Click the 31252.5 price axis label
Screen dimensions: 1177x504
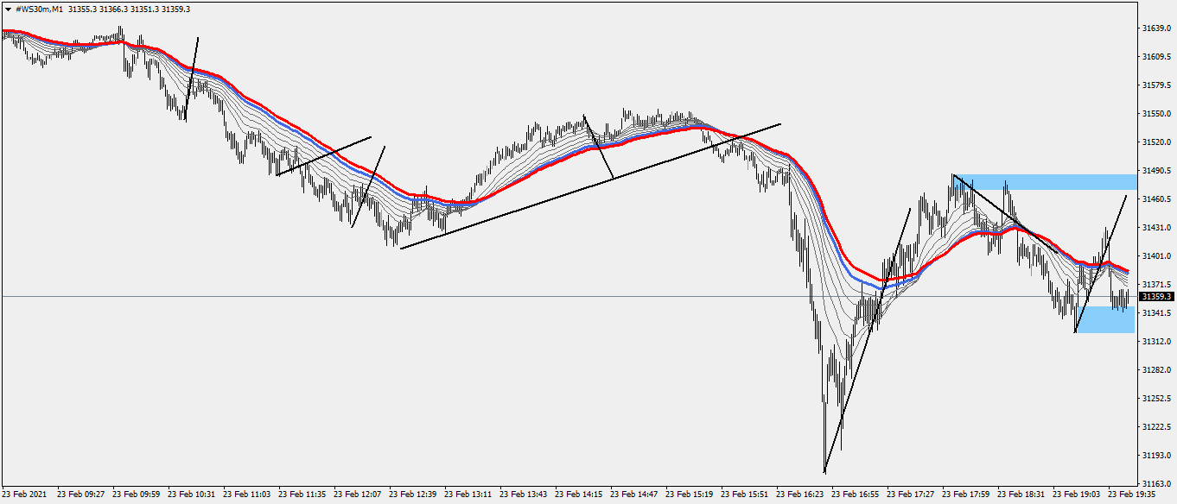[1156, 399]
